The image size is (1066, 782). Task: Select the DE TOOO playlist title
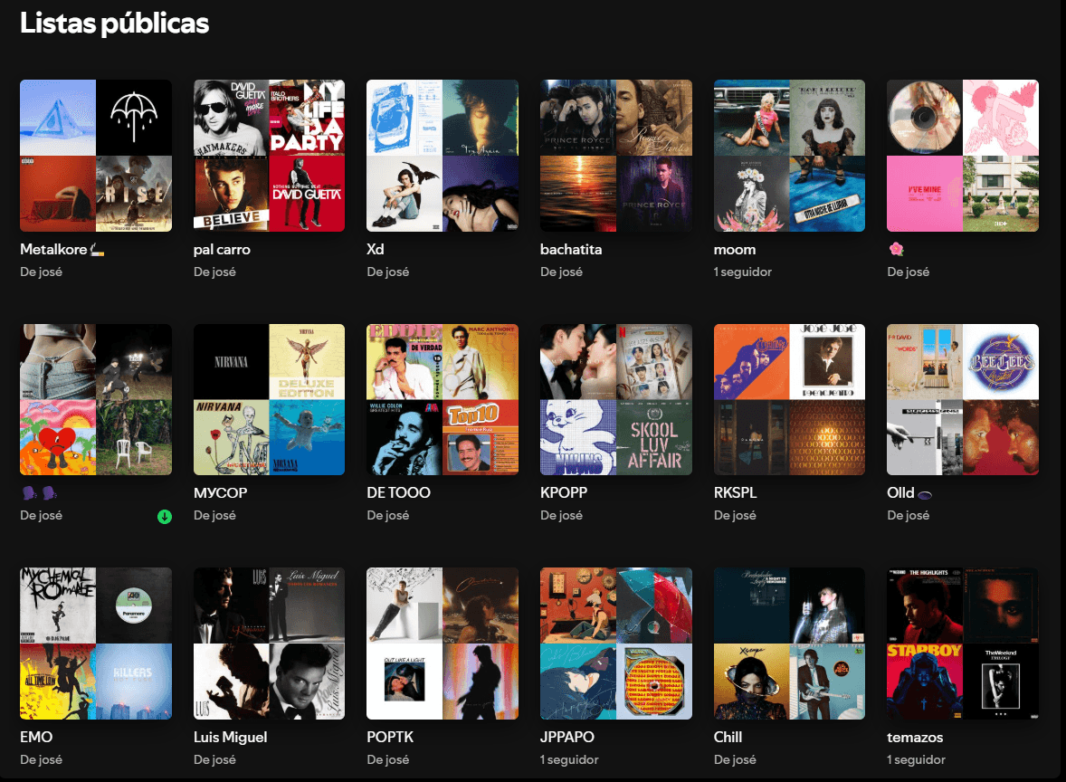(398, 493)
